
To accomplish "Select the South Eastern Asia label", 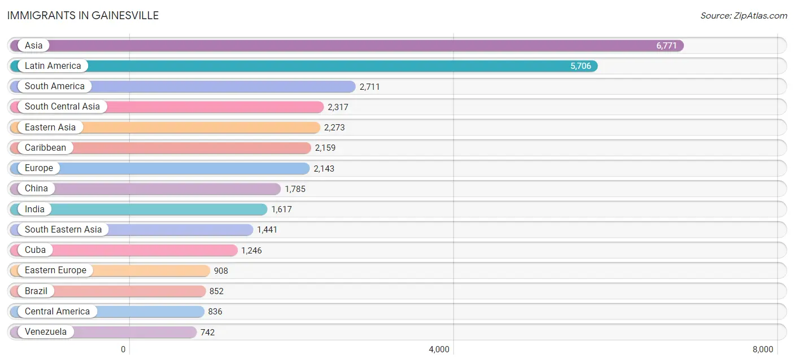I will [x=63, y=229].
